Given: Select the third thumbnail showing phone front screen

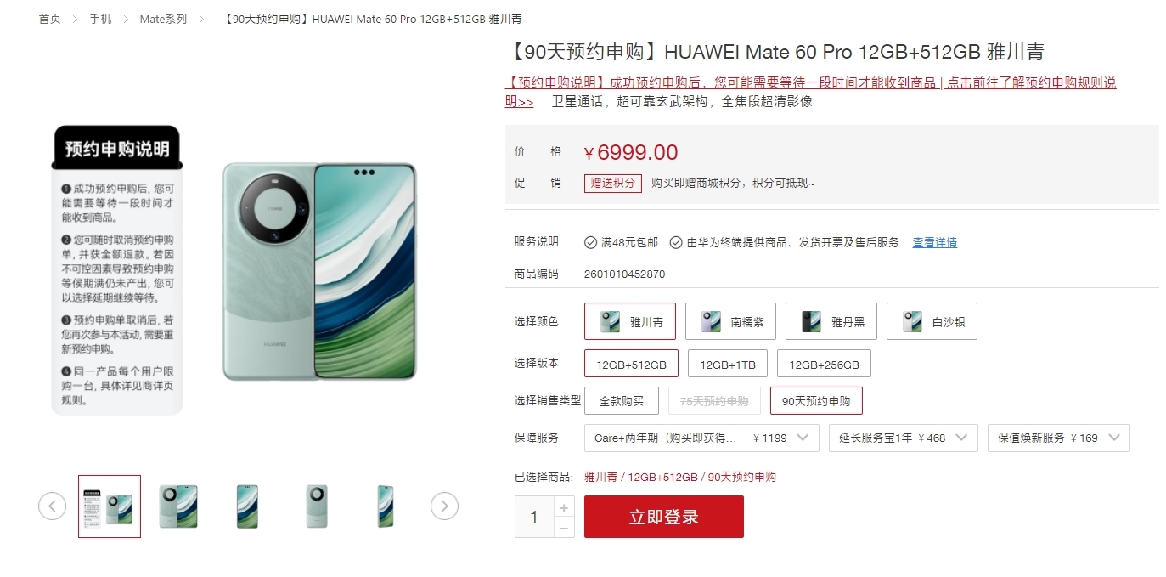Looking at the screenshot, I should (247, 506).
